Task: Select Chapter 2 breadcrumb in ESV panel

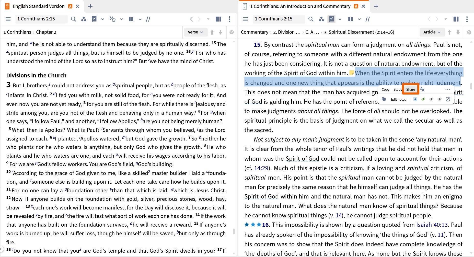Action: (x=46, y=32)
